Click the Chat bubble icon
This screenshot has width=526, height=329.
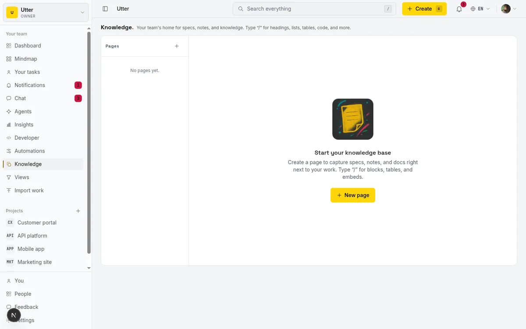click(x=9, y=98)
